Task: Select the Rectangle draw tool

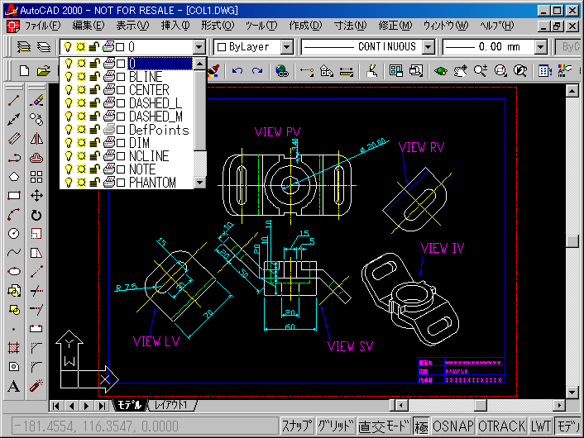Action: (14, 195)
